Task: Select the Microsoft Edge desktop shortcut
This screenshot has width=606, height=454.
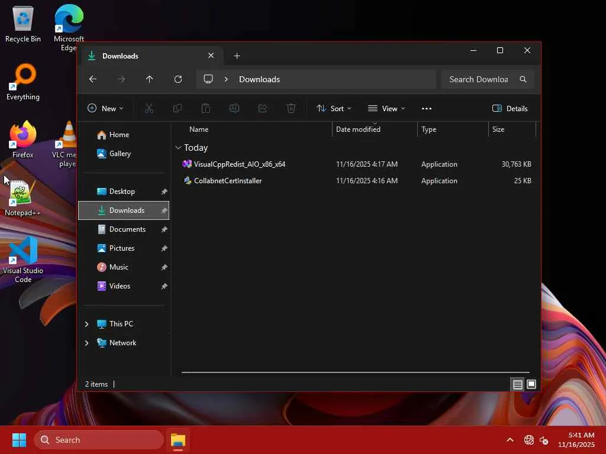Action: click(x=69, y=27)
